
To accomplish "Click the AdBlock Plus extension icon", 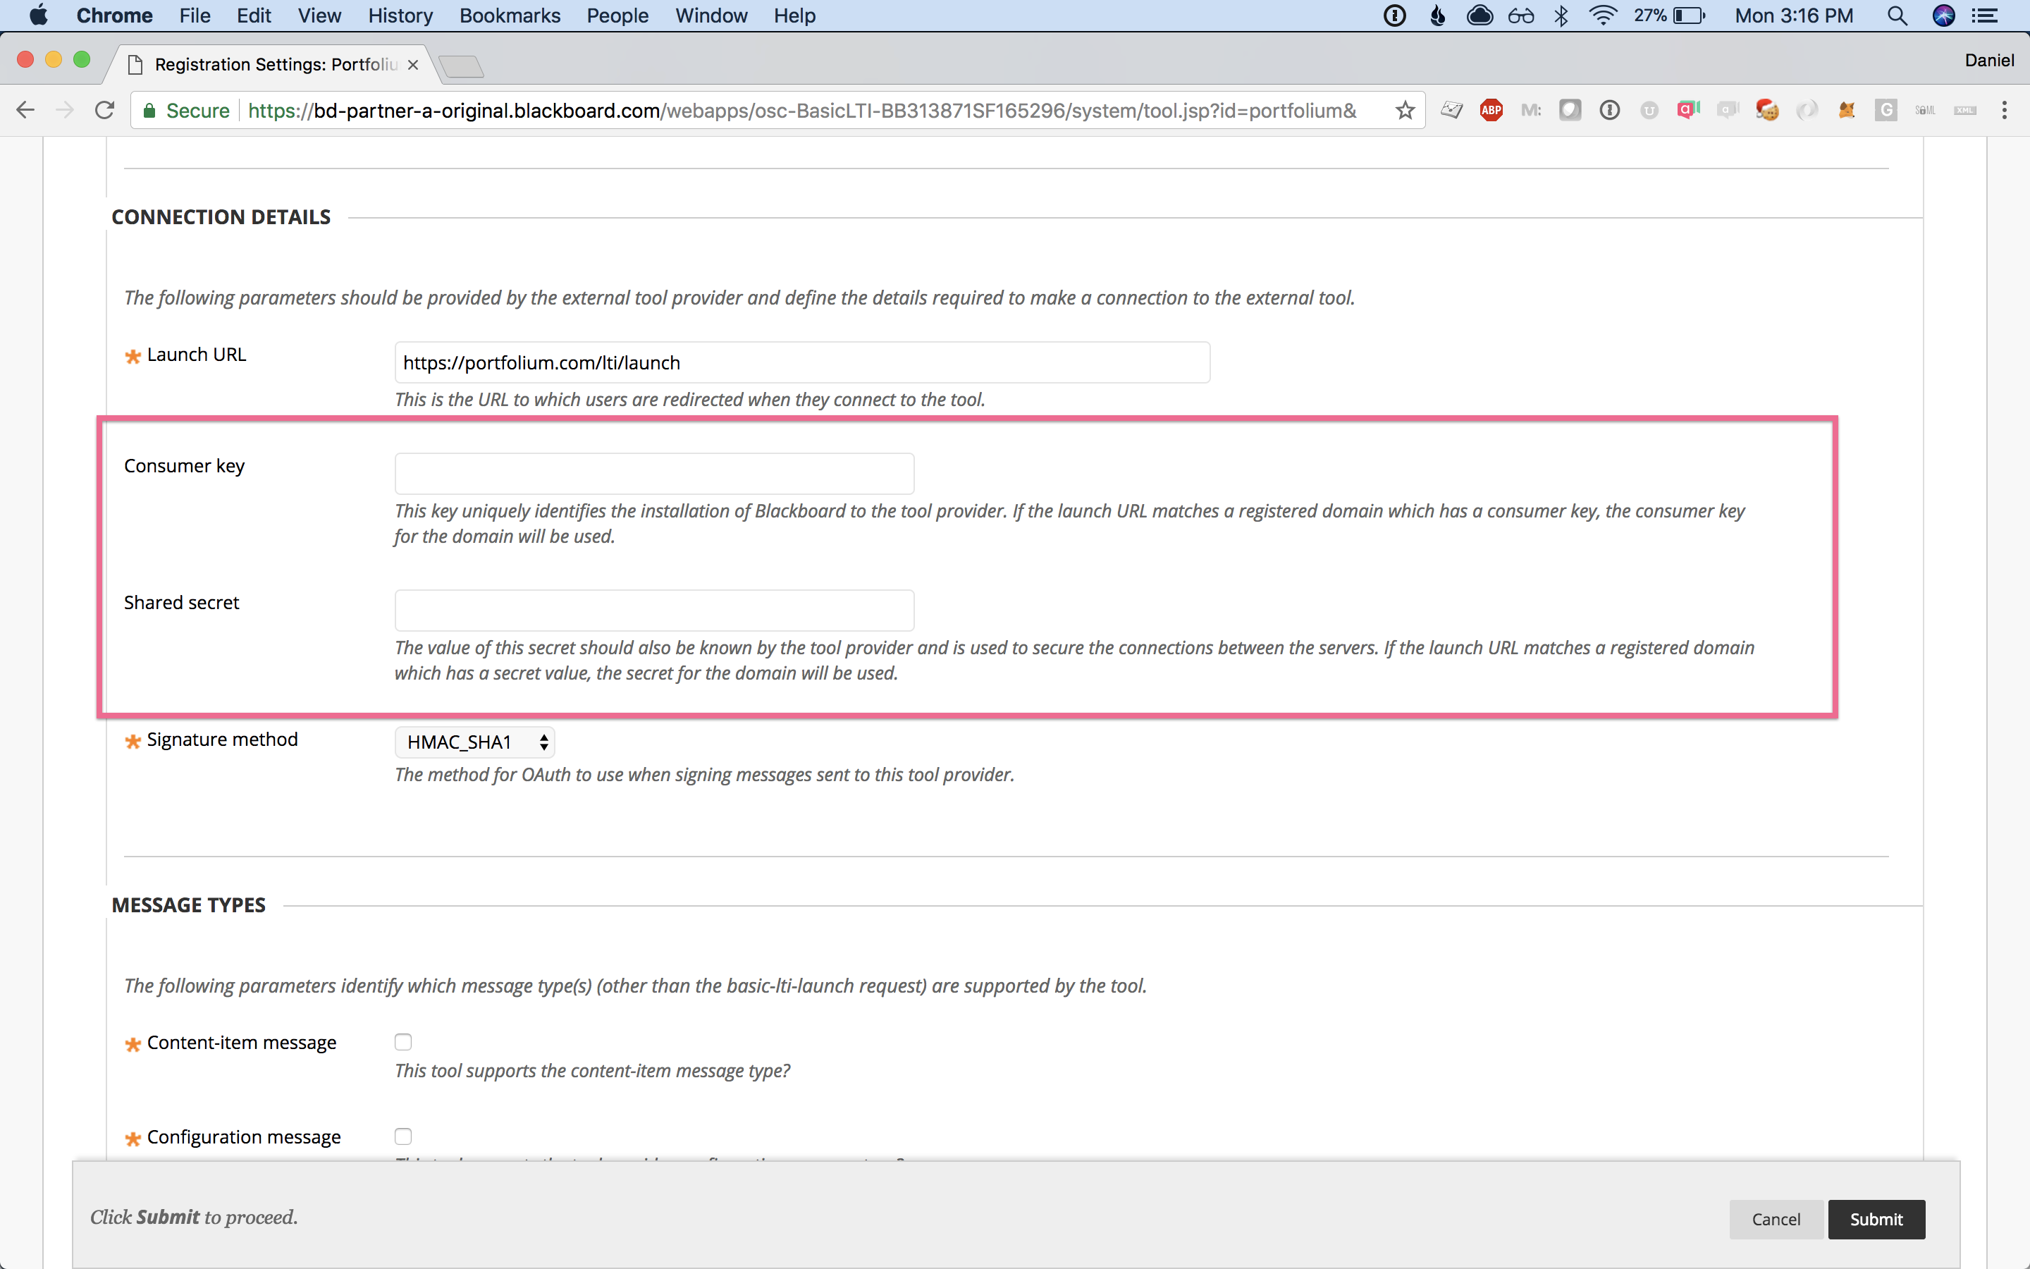I will click(1491, 110).
